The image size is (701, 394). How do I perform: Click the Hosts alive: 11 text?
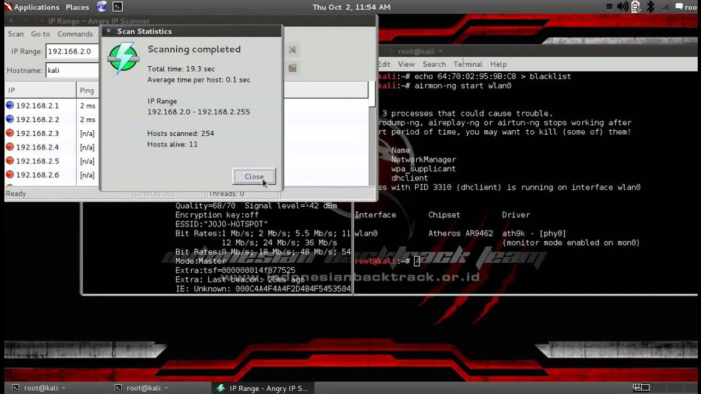[x=173, y=144]
